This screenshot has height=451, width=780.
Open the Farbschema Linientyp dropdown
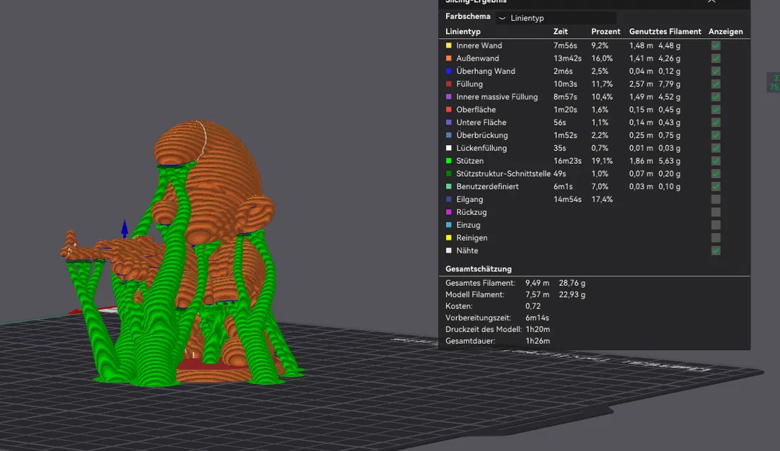[556, 18]
